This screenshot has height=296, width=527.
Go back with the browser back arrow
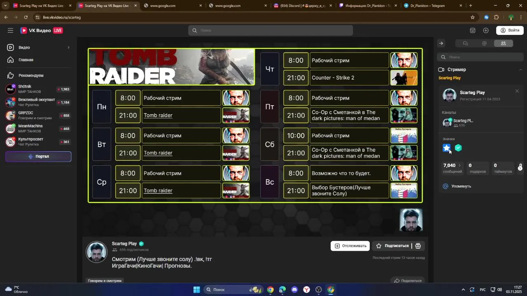tap(6, 17)
